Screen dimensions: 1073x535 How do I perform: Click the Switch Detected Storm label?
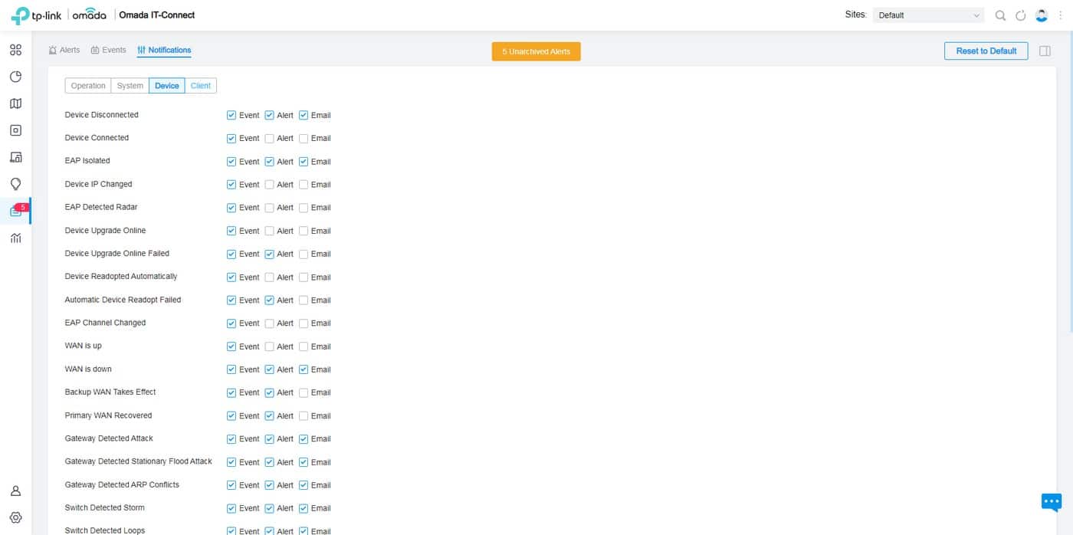(x=105, y=507)
